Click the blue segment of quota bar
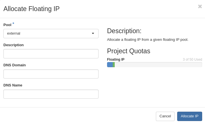Viewport: 205px width, 125px height. pos(110,65)
